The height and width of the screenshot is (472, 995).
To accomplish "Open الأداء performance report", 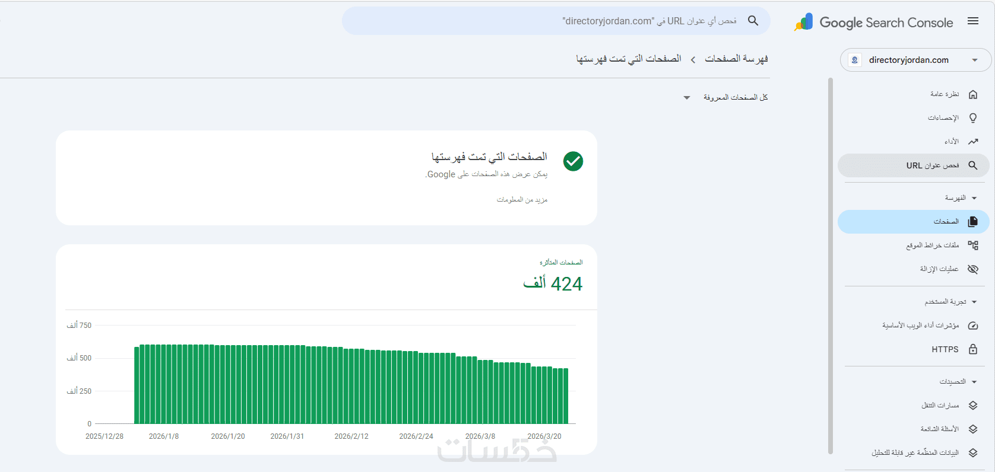I will pyautogui.click(x=913, y=142).
